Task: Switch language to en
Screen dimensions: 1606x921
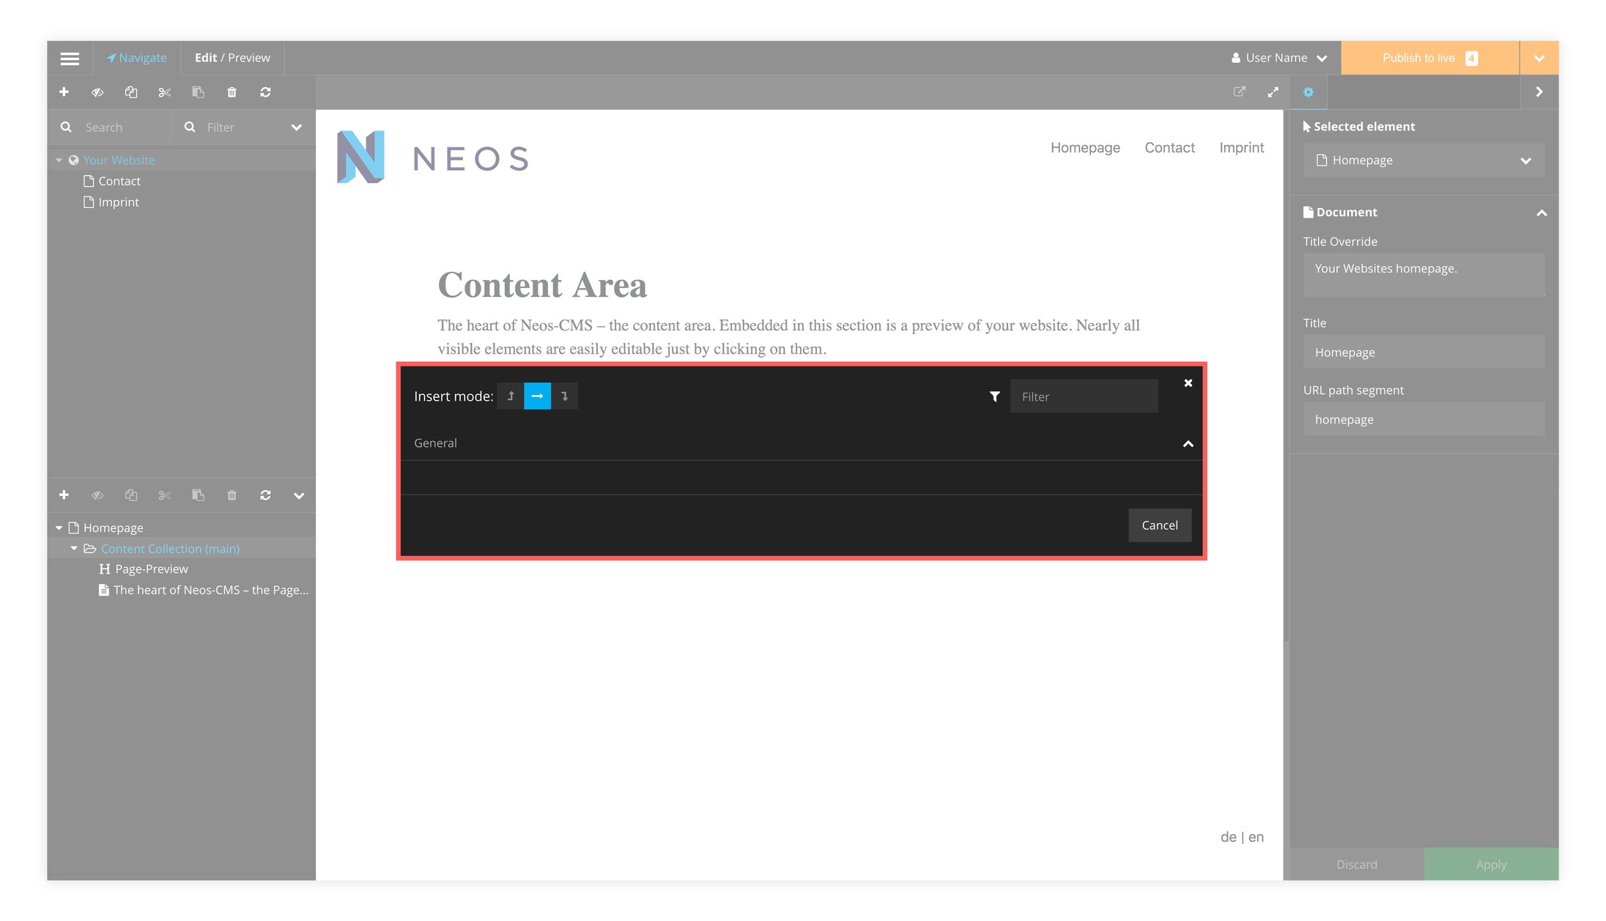Action: click(1256, 837)
